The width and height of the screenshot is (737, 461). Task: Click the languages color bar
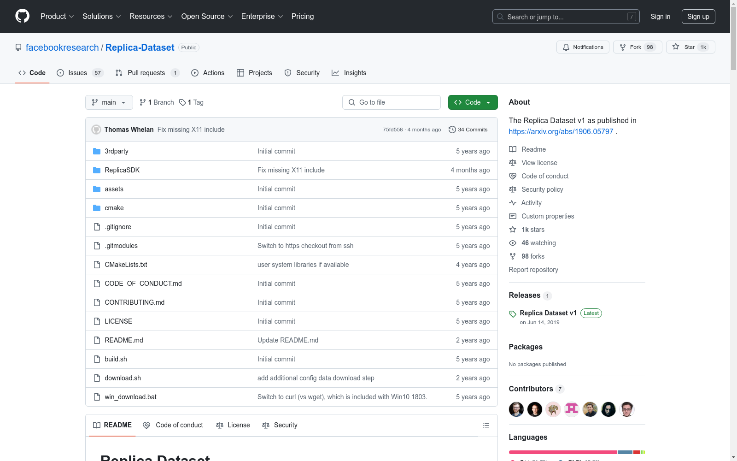click(577, 452)
